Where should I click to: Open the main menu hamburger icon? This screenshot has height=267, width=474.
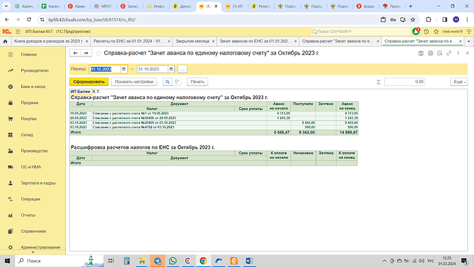click(x=18, y=32)
